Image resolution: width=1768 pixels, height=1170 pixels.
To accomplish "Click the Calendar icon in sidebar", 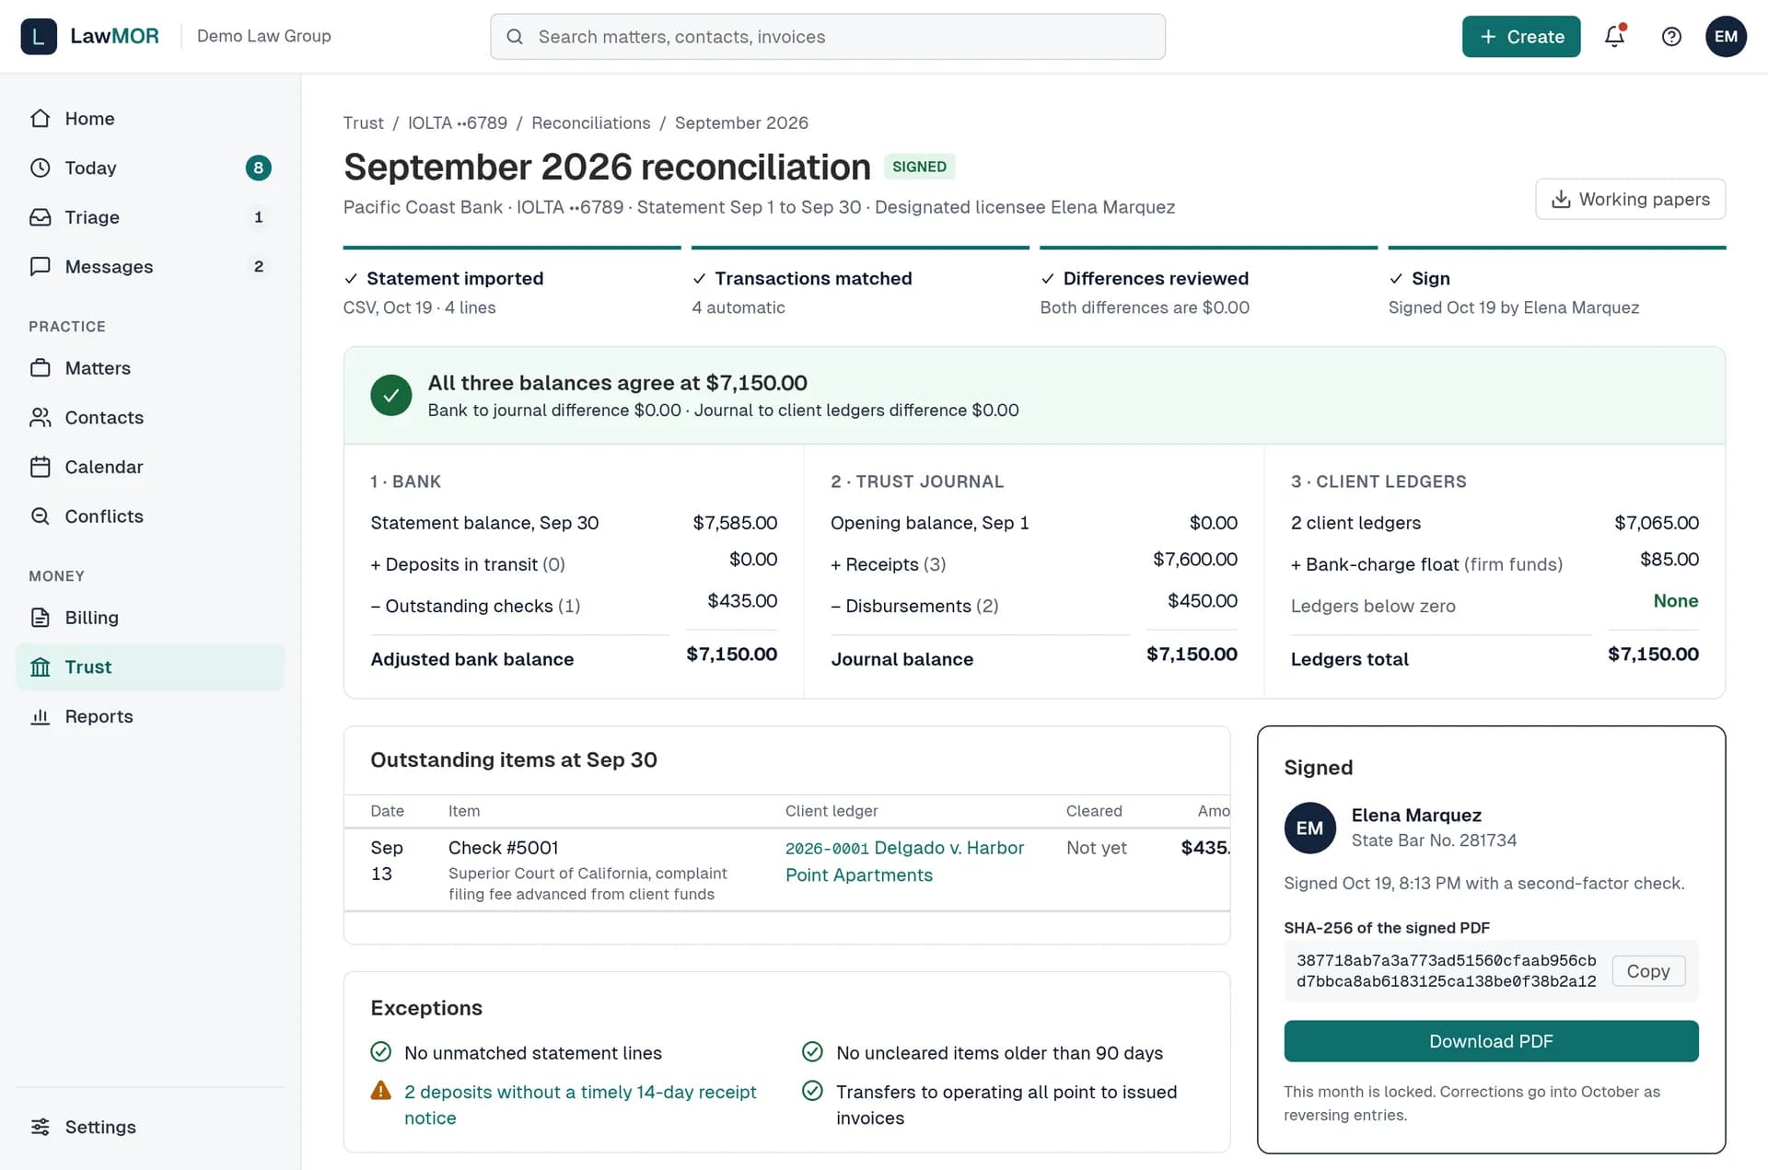I will point(41,467).
